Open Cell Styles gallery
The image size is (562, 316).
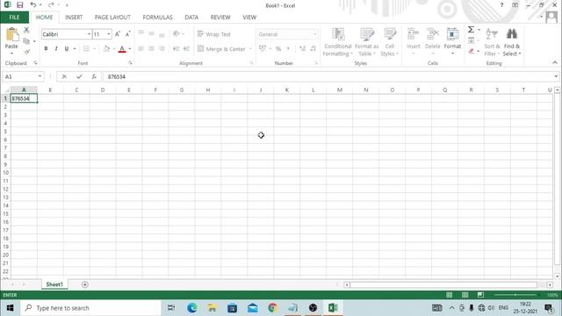pos(390,42)
